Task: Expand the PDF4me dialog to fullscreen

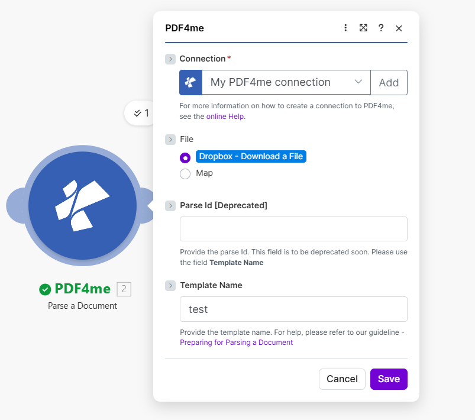Action: coord(363,28)
